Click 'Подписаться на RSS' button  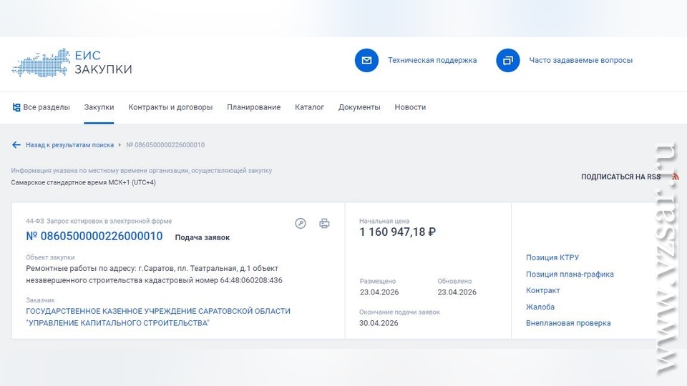pyautogui.click(x=620, y=177)
